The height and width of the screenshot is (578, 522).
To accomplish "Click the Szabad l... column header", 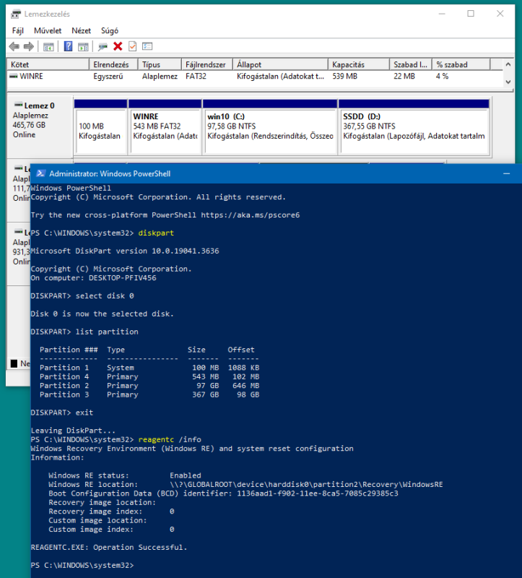I will tap(411, 64).
